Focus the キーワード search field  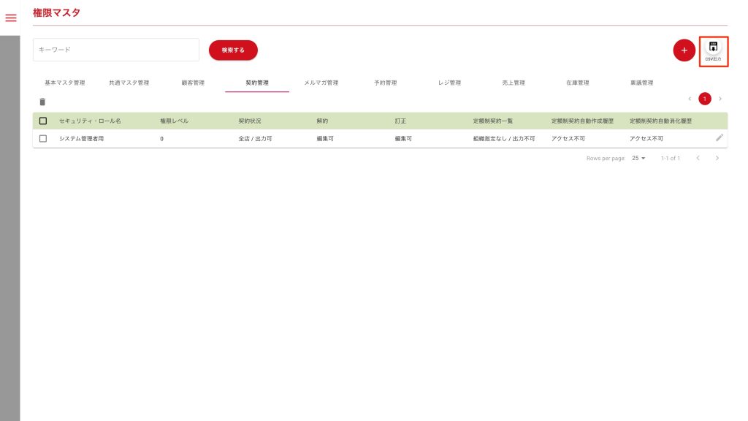click(116, 50)
